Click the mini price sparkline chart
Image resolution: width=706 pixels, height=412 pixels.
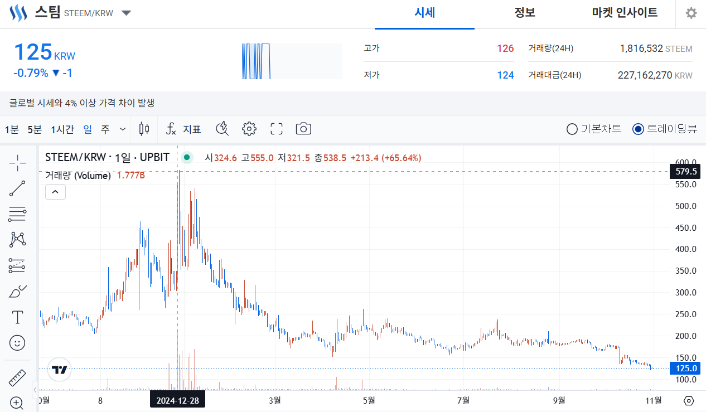(292, 61)
